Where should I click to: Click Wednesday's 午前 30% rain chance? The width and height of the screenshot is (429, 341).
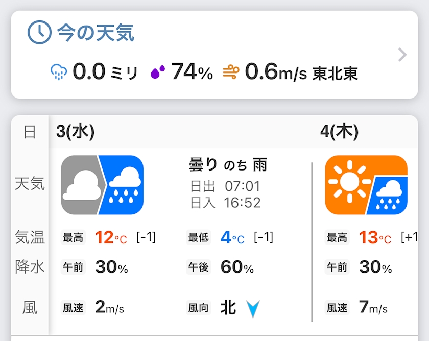[x=111, y=267]
